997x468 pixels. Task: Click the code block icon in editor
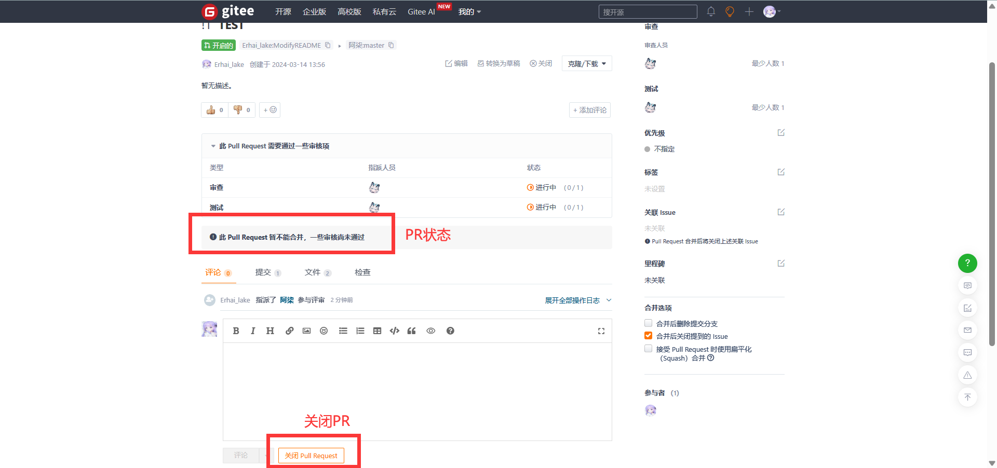point(394,331)
